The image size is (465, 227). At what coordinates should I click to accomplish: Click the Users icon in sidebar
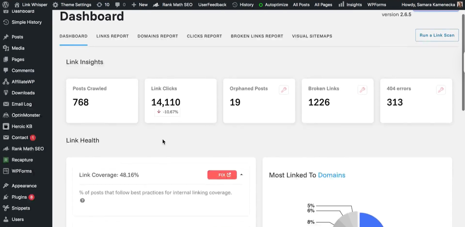(6, 219)
